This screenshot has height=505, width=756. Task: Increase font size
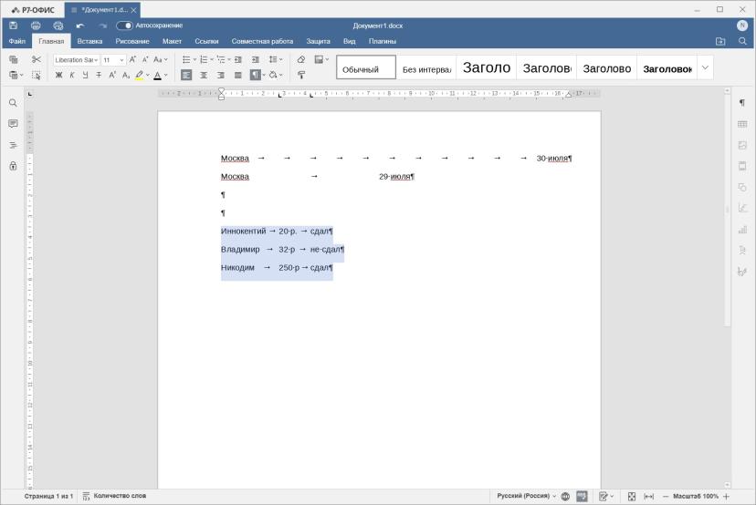132,59
